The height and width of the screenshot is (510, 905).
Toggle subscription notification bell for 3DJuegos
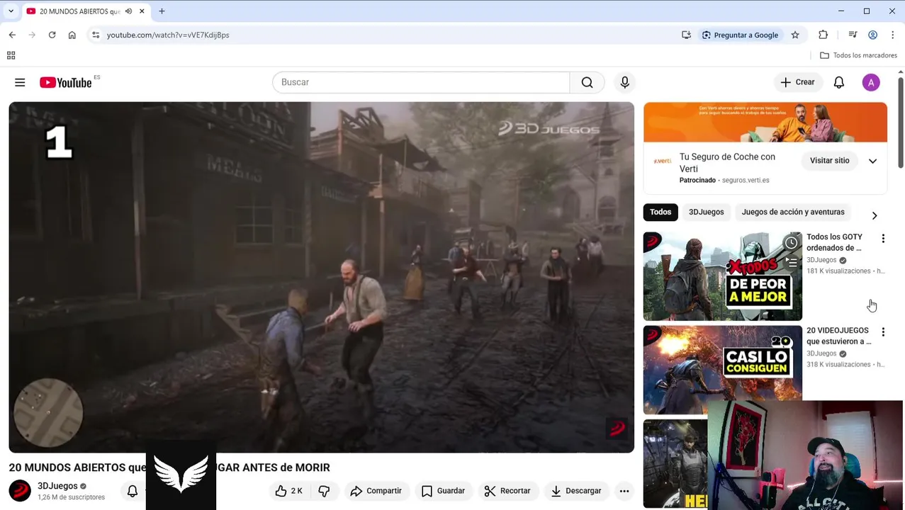coord(132,491)
